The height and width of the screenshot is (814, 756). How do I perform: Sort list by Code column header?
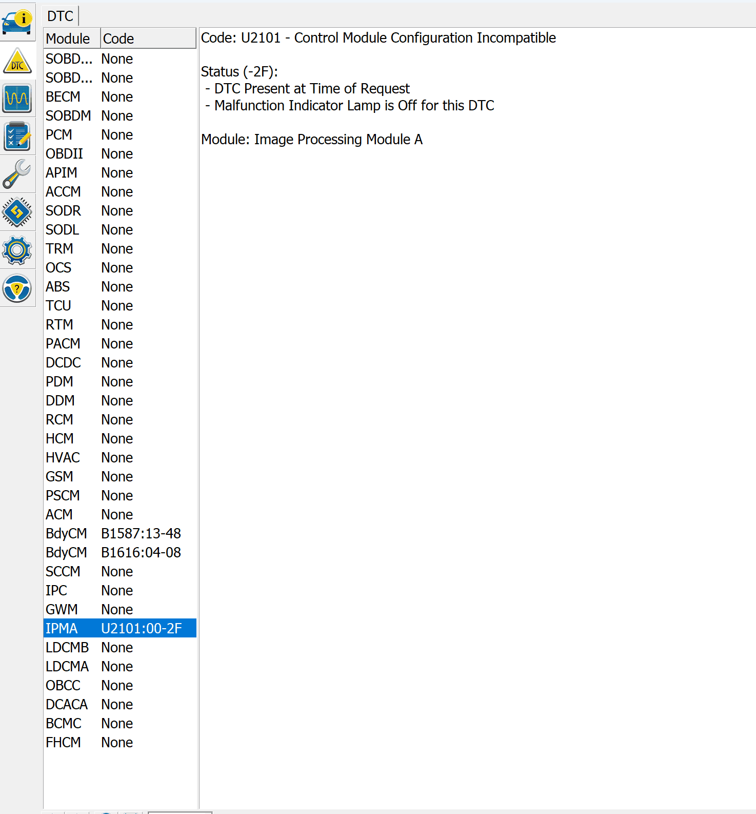point(148,38)
